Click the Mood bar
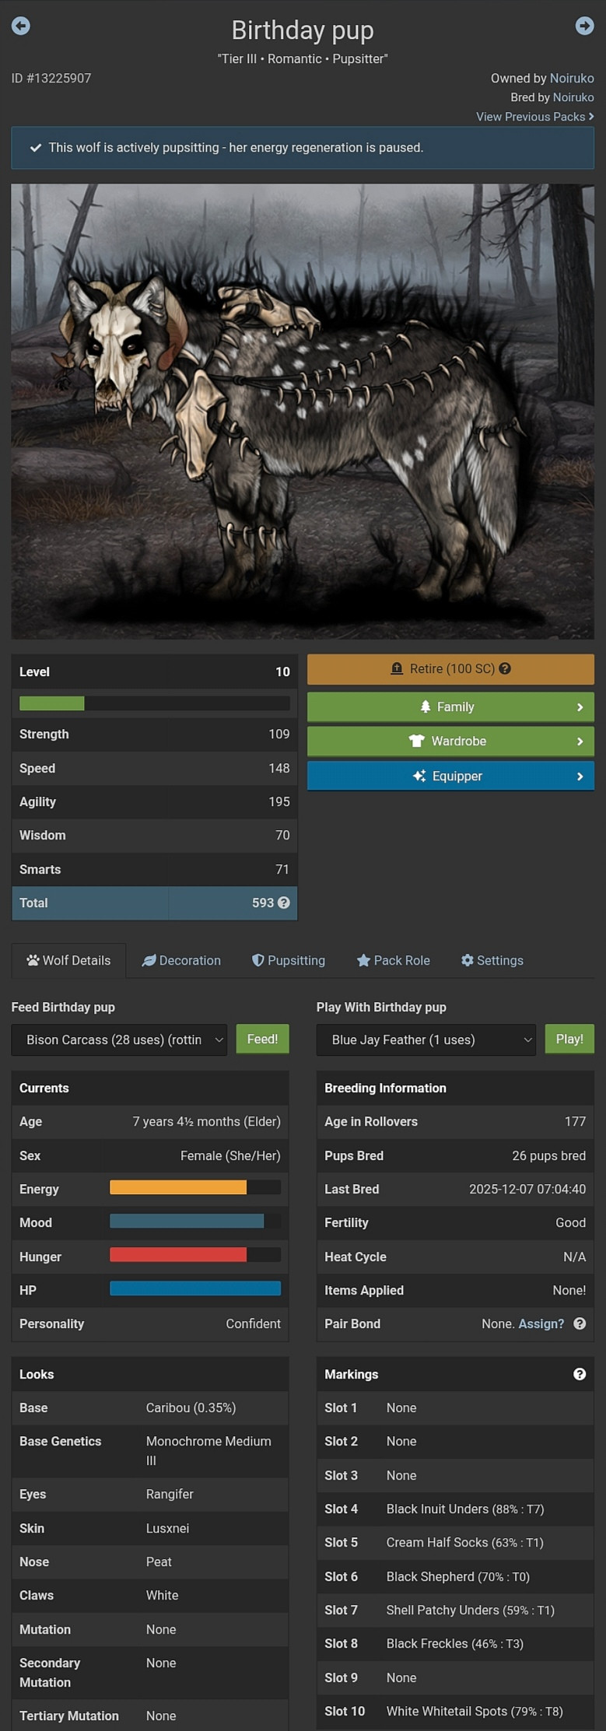This screenshot has width=606, height=1731. [195, 1221]
